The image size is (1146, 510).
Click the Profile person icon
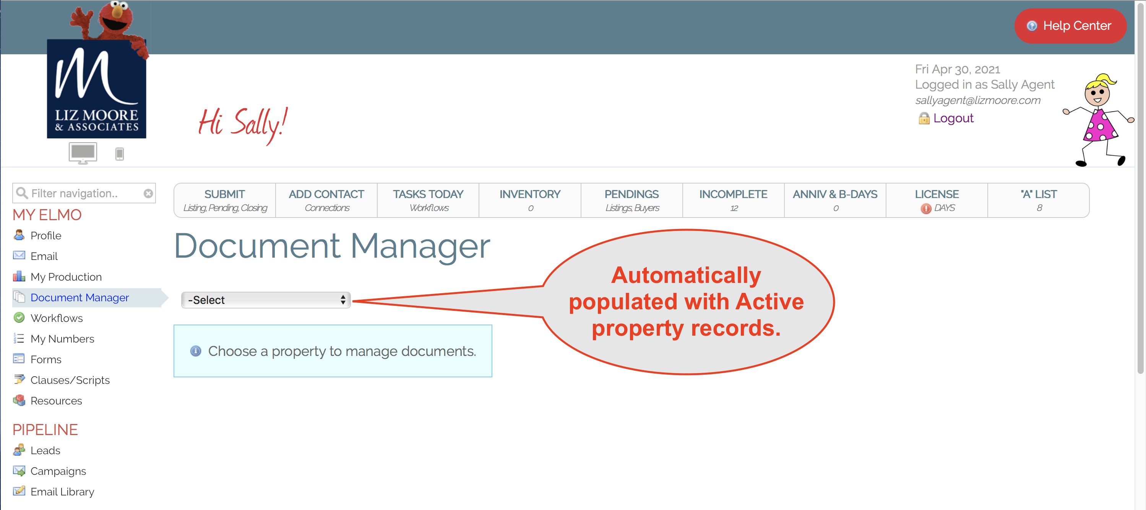pyautogui.click(x=19, y=235)
